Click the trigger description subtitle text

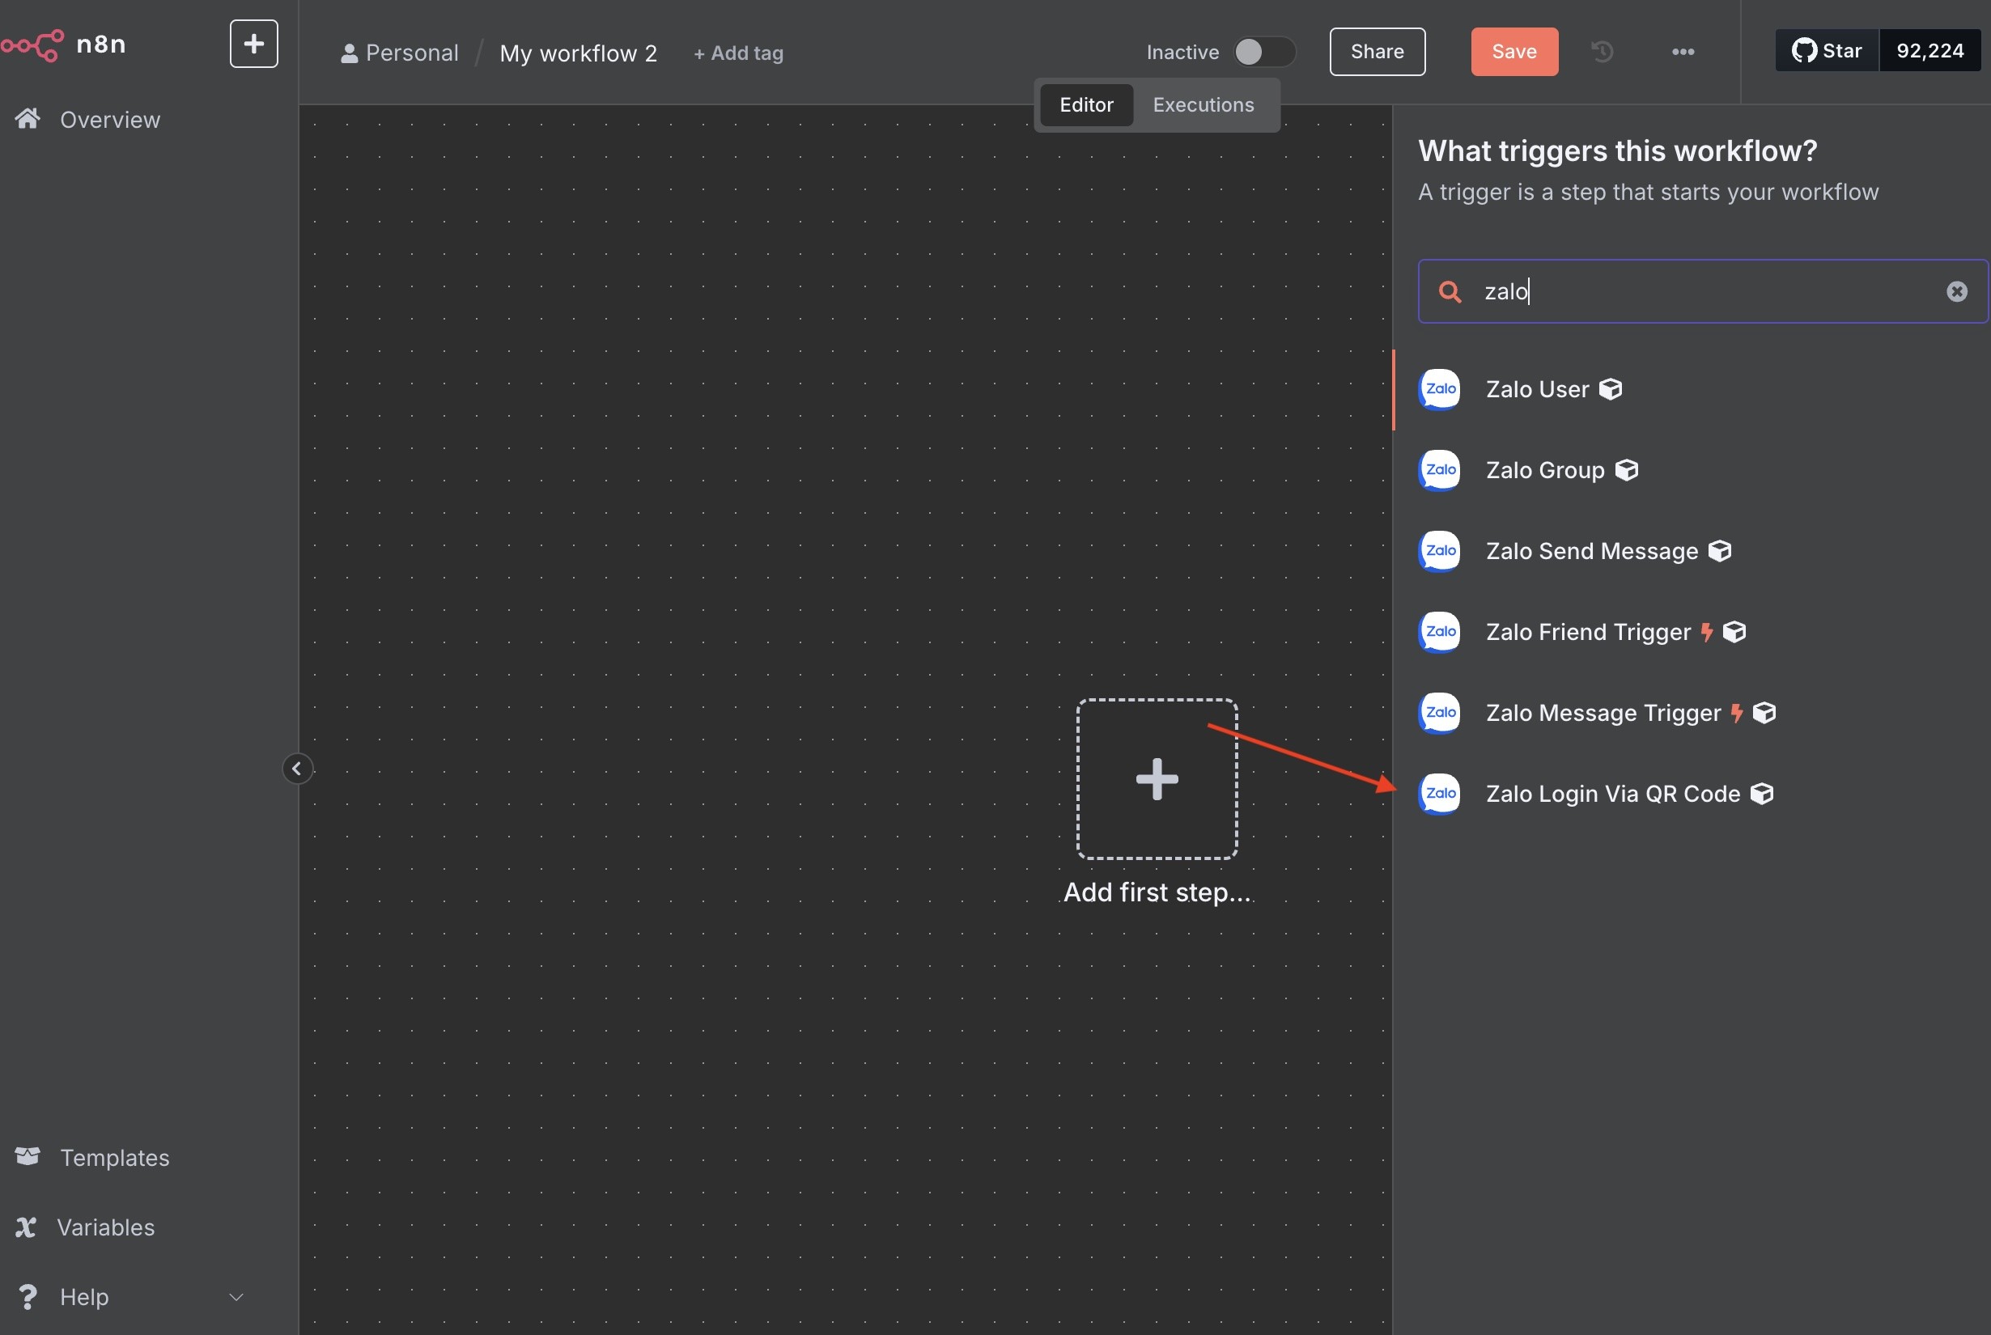click(x=1648, y=193)
